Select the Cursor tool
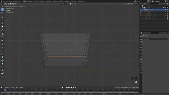Viewport: 169px width, 95px height. [x=2, y=13]
